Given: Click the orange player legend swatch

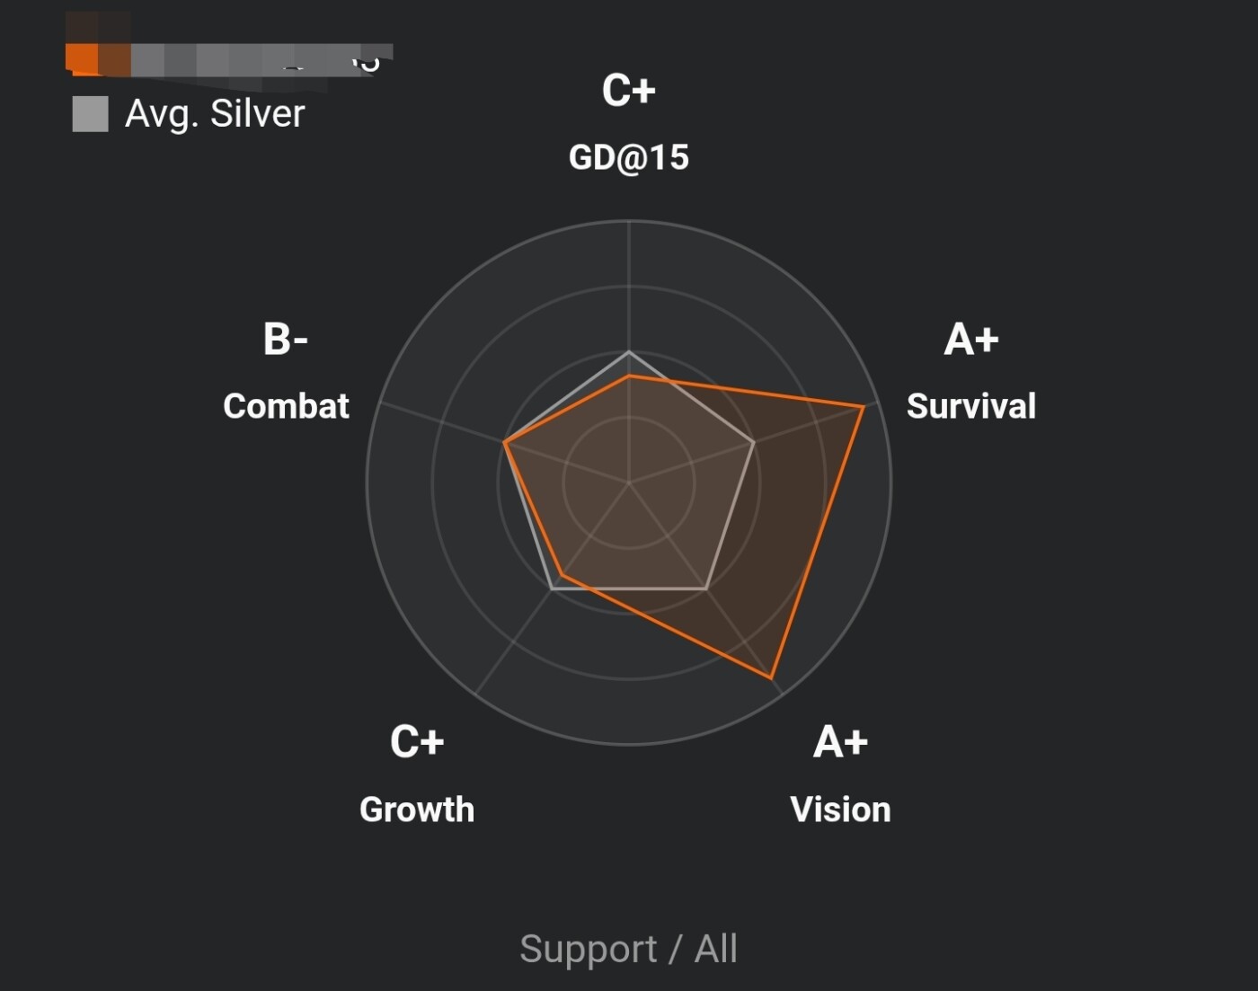Looking at the screenshot, I should pyautogui.click(x=82, y=58).
